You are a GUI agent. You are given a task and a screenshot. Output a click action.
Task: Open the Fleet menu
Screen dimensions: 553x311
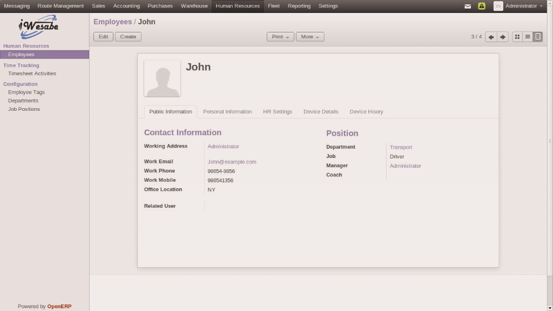[x=274, y=6]
